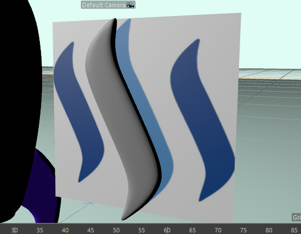Move playhead to frame 50

(x=116, y=230)
